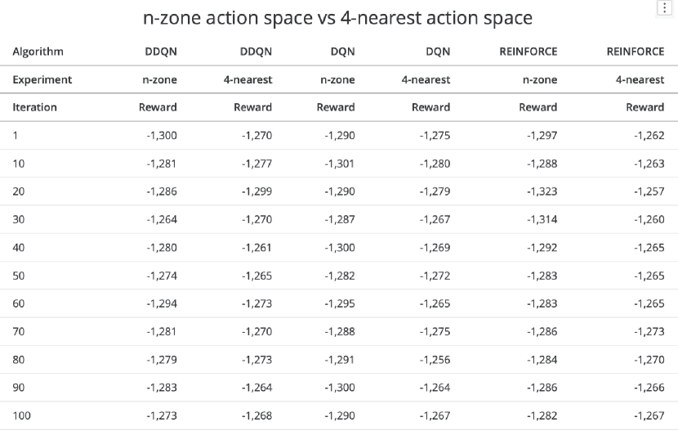This screenshot has width=678, height=431.
Task: Click n-zone under first REINFORCE header
Action: point(541,79)
